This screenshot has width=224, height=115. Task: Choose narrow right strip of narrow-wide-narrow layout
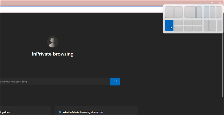point(219,26)
